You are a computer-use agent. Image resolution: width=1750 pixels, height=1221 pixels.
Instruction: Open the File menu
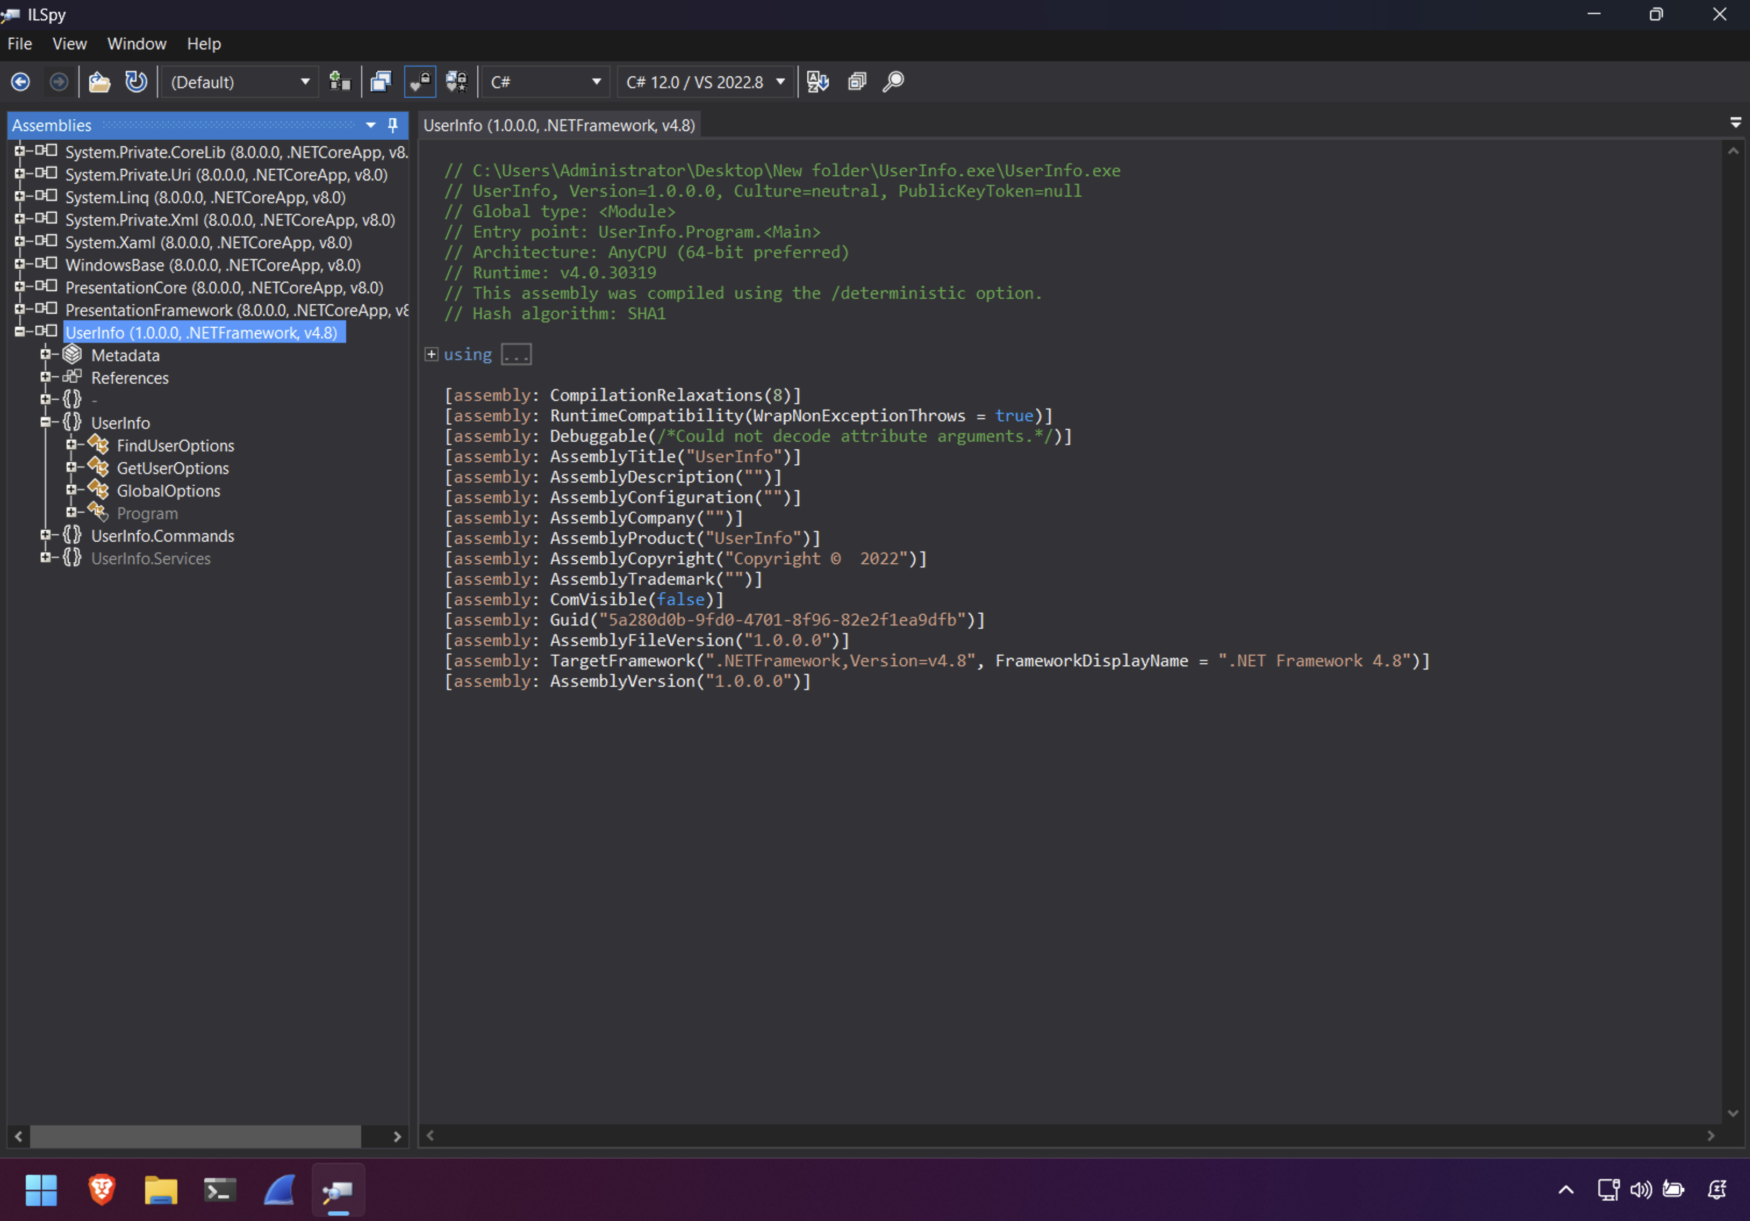point(20,44)
